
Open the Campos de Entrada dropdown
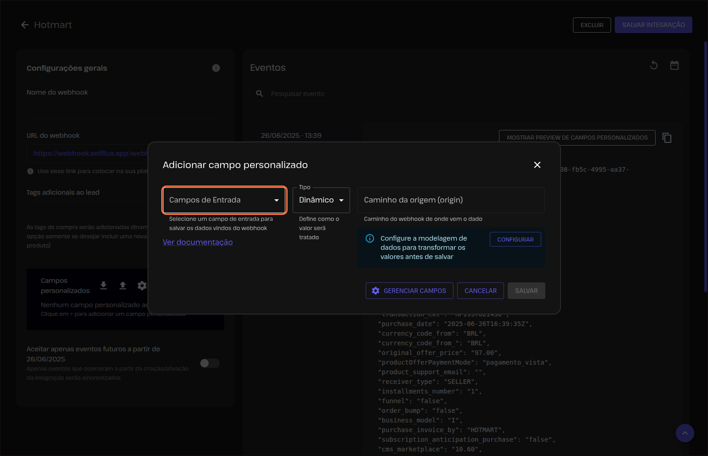(224, 200)
